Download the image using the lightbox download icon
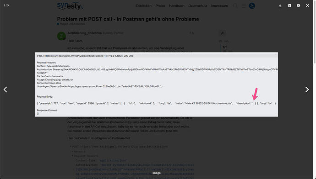The image size is (316, 179). (x=280, y=5)
